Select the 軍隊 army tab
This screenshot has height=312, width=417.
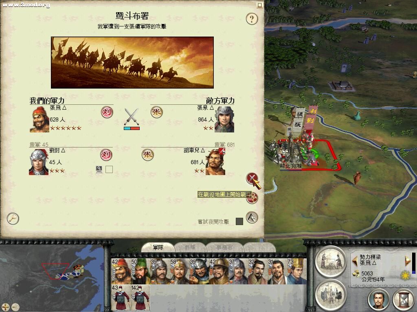coord(158,247)
